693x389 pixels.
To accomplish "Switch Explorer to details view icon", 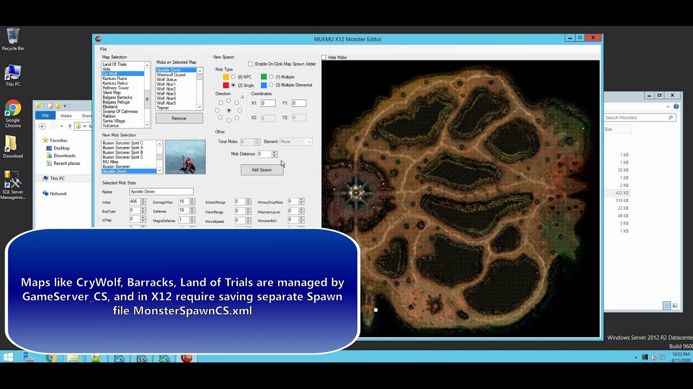I will click(667, 306).
